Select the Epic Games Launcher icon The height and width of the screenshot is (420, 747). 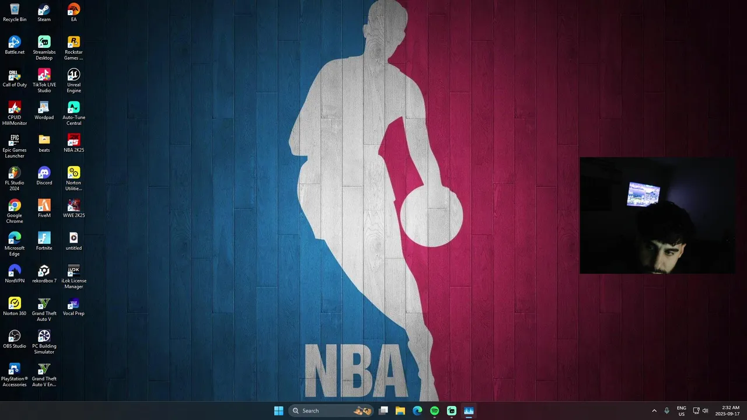(15, 146)
